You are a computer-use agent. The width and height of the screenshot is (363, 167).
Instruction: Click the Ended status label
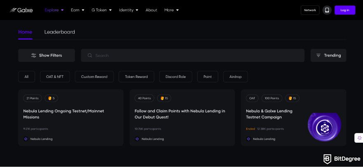tap(250, 129)
